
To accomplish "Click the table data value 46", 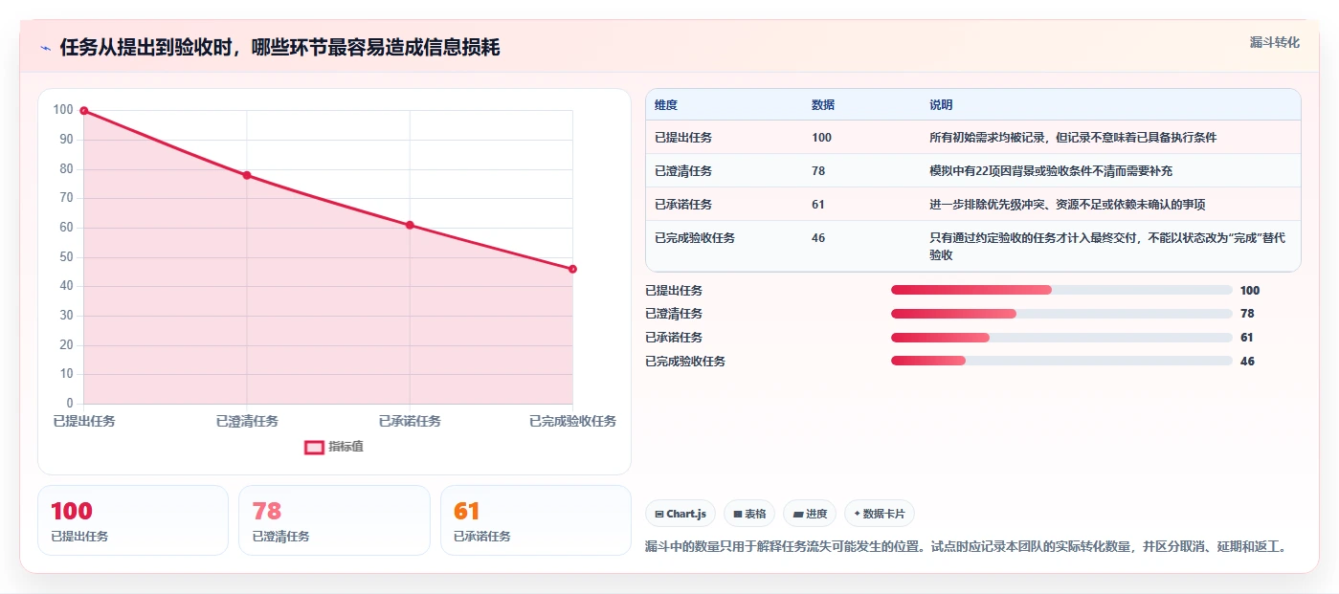I will 818,238.
